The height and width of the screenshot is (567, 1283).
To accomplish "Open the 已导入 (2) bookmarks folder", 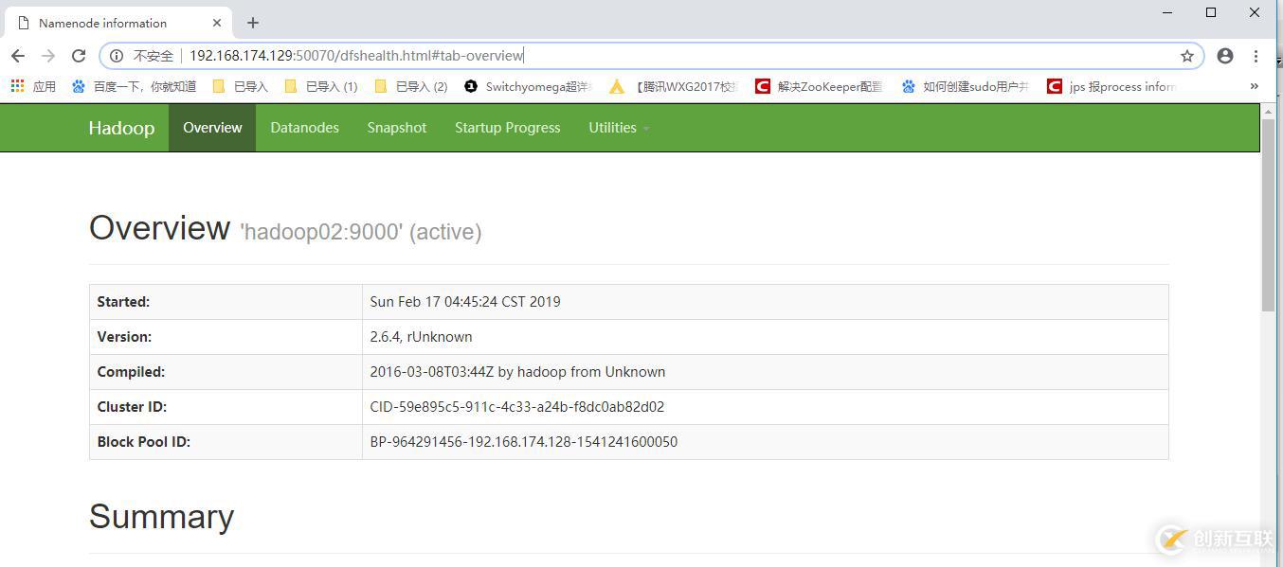I will pos(411,86).
